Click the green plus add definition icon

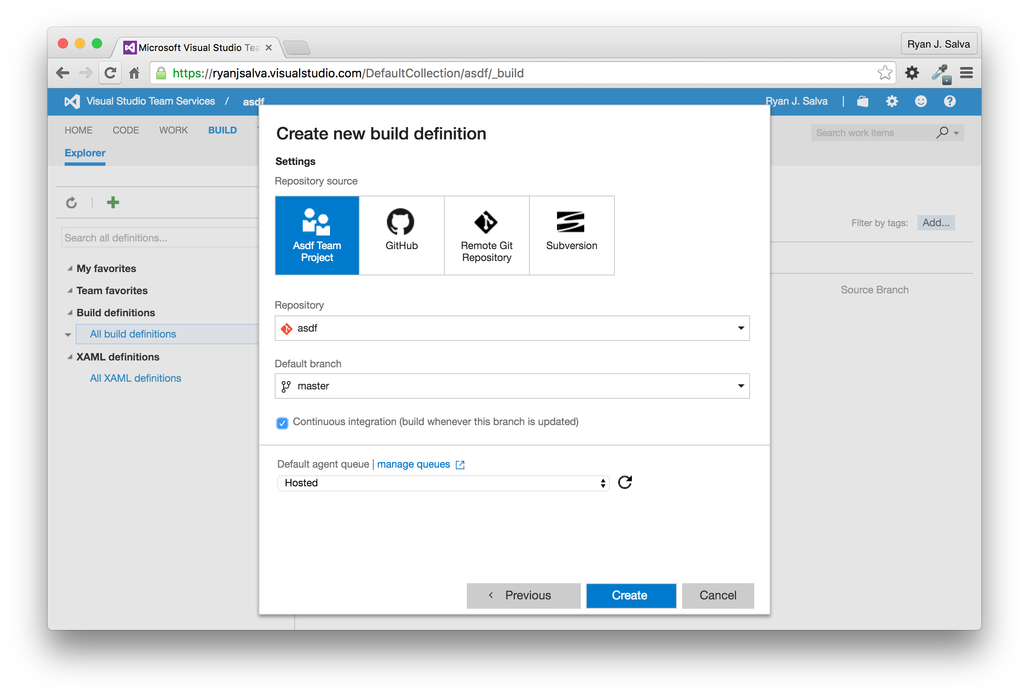113,202
